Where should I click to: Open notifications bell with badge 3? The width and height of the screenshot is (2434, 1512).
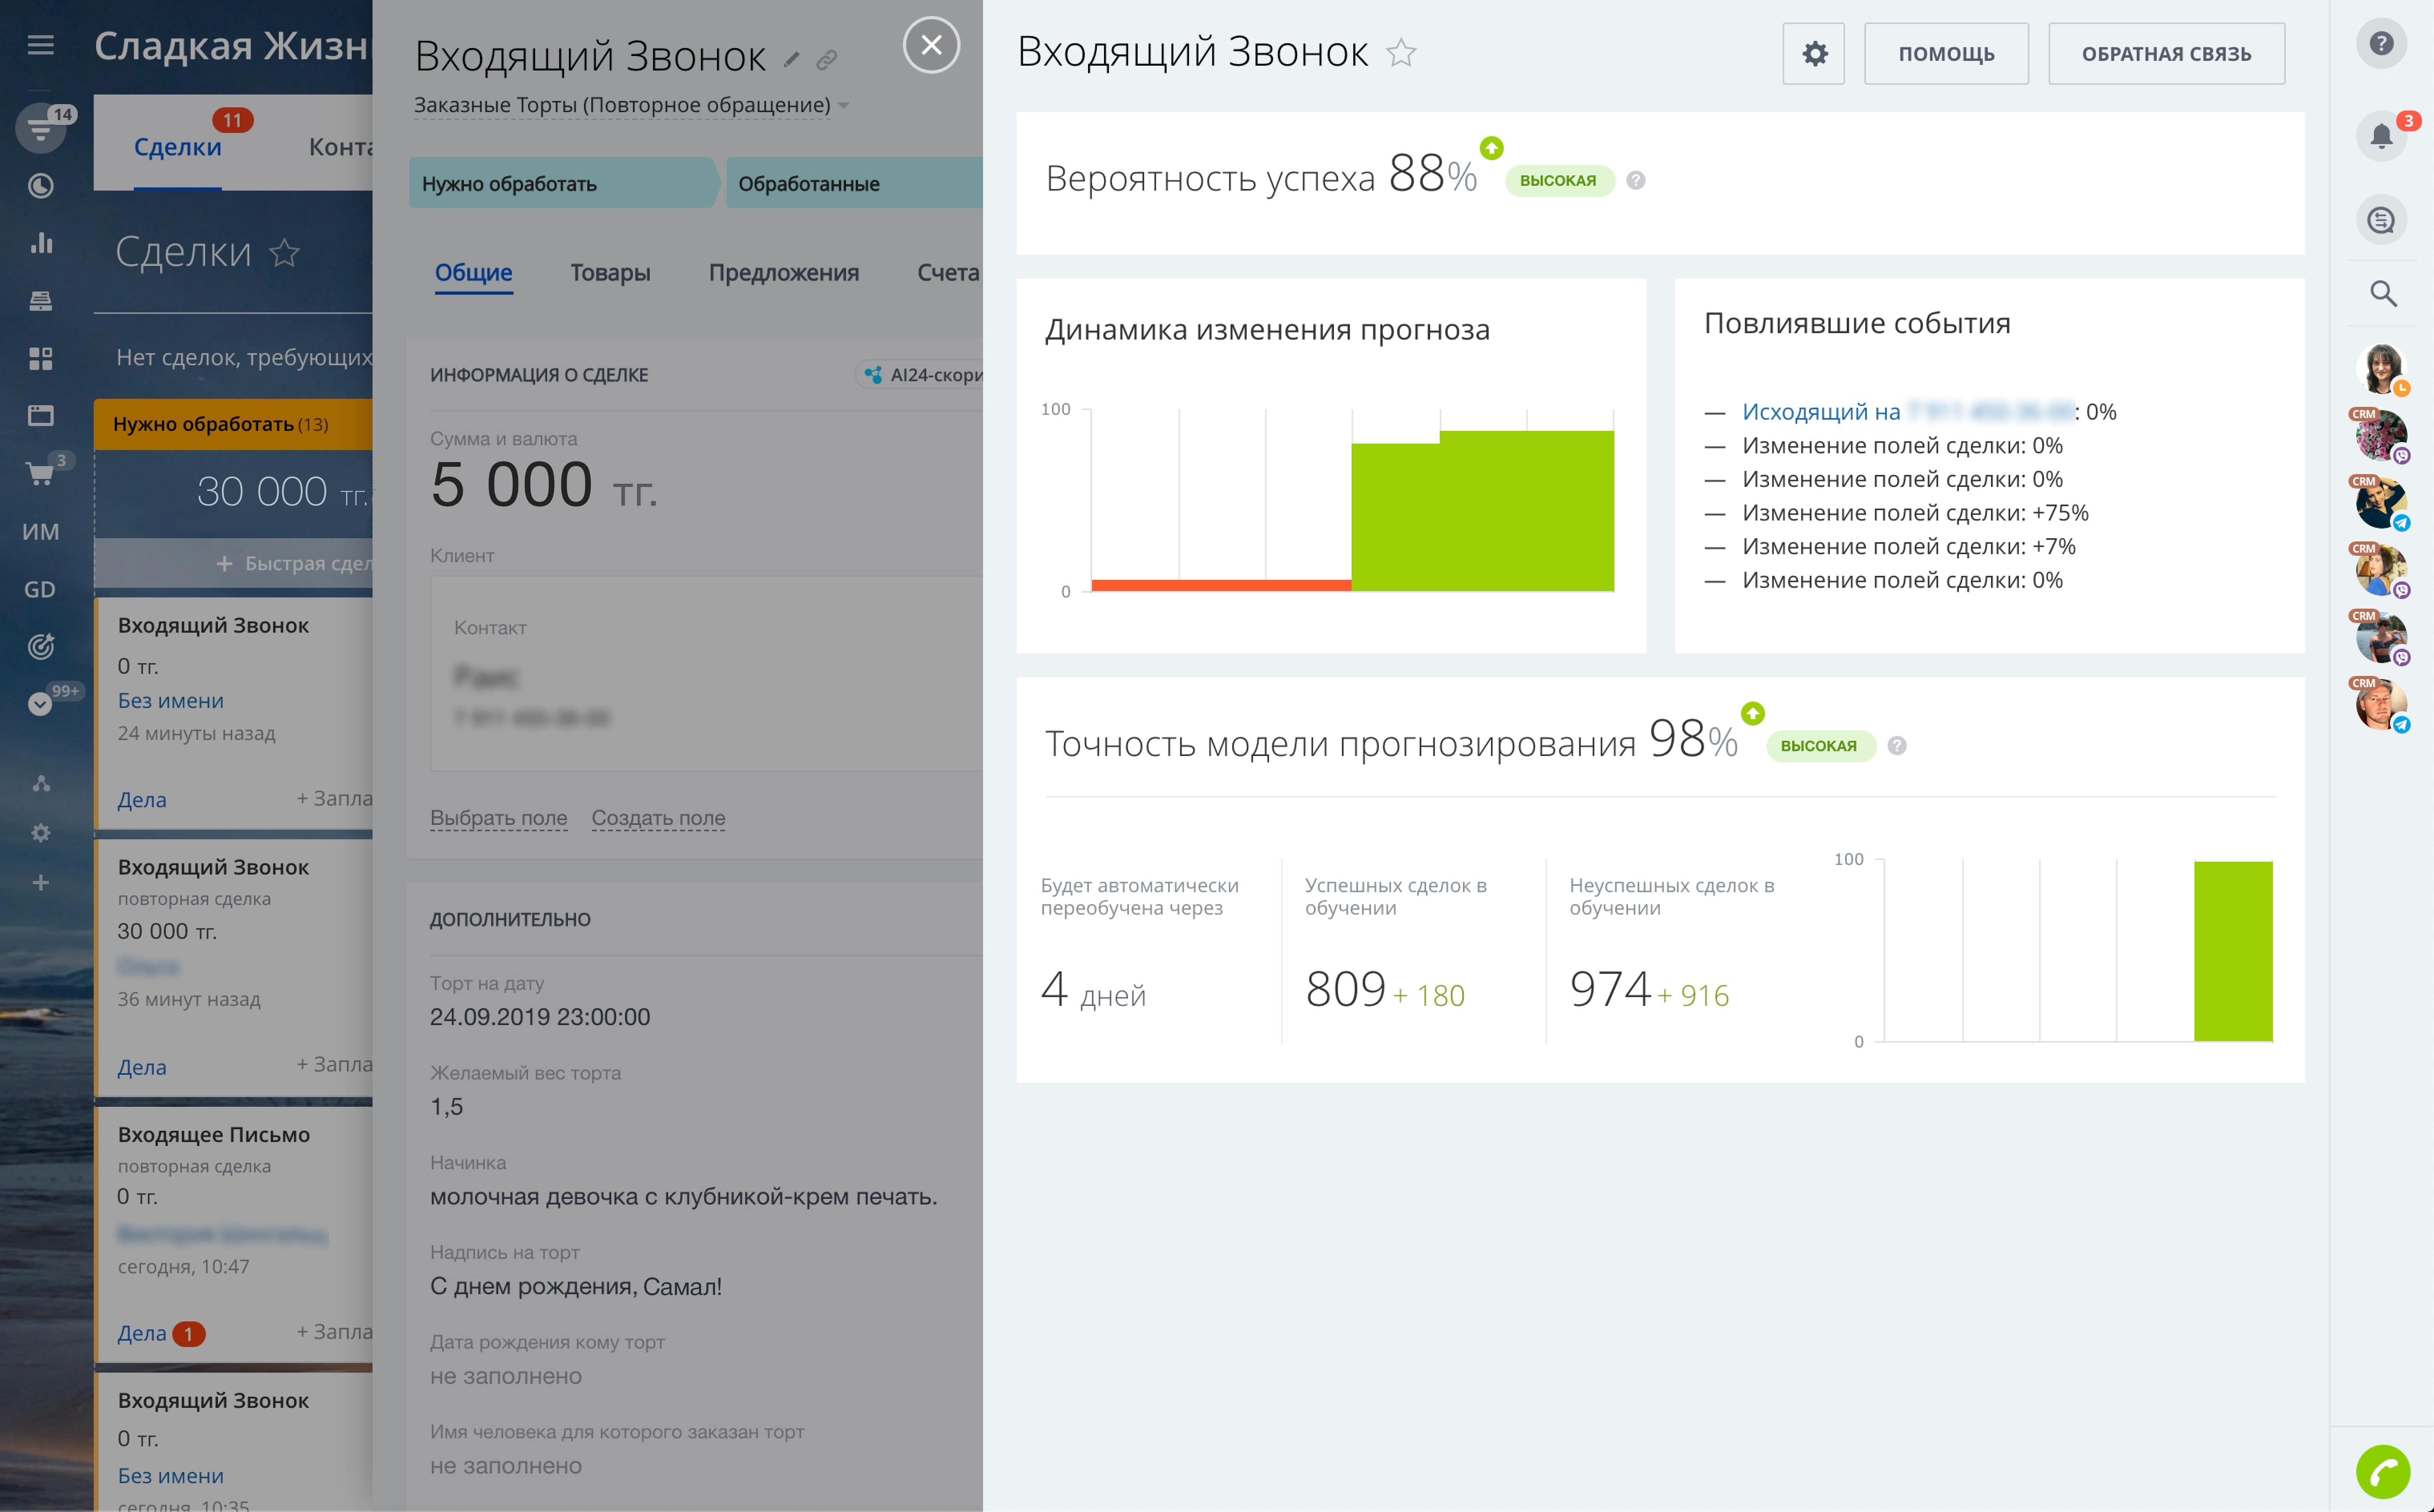pyautogui.click(x=2381, y=136)
